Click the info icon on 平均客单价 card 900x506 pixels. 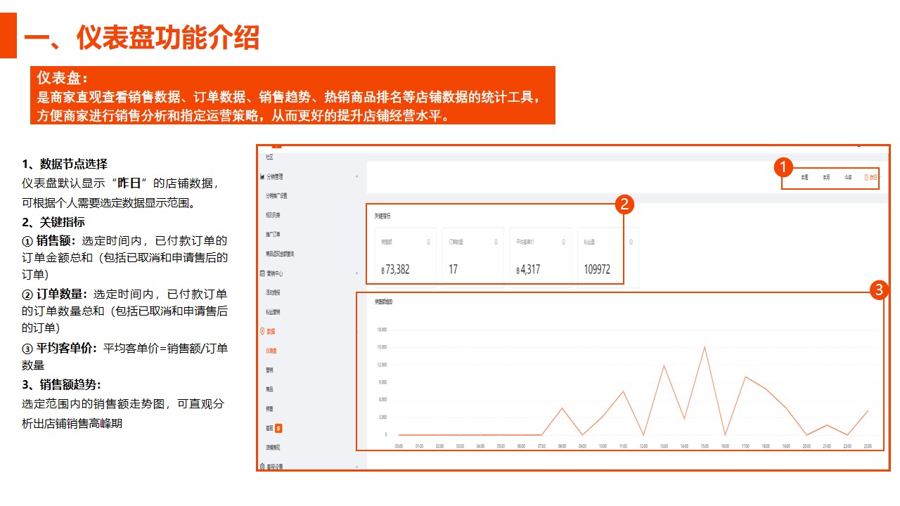pos(563,242)
